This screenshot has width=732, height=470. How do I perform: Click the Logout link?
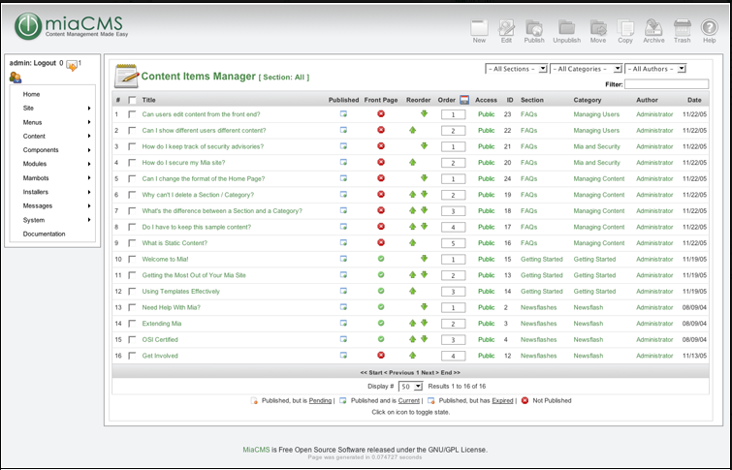coord(45,63)
